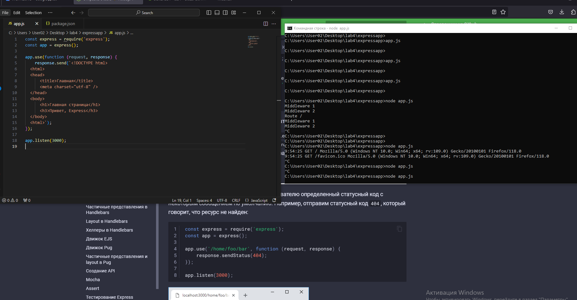The width and height of the screenshot is (577, 300).
Task: Open the notifications bell in status bar
Action: tap(274, 200)
